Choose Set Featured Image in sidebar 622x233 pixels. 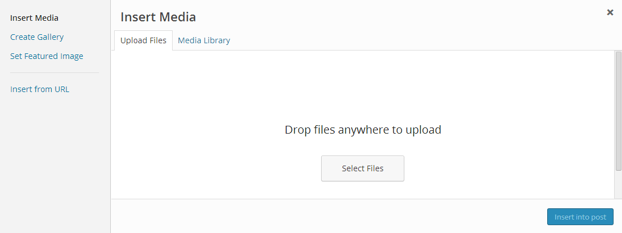pos(47,56)
